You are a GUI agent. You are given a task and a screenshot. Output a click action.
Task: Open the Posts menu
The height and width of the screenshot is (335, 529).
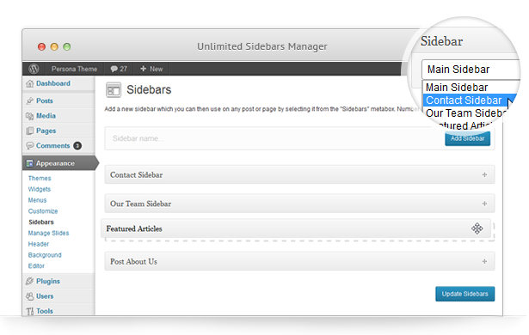45,100
